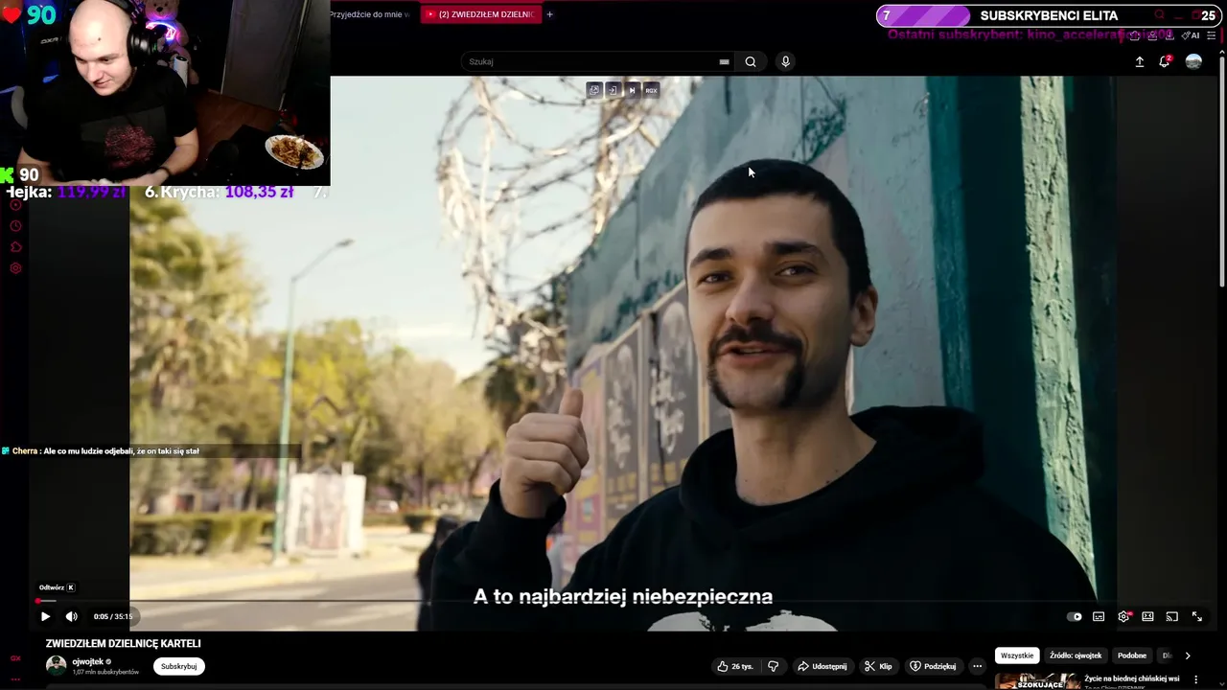Select the Źródło: ojwojtek filter chip

click(x=1076, y=655)
